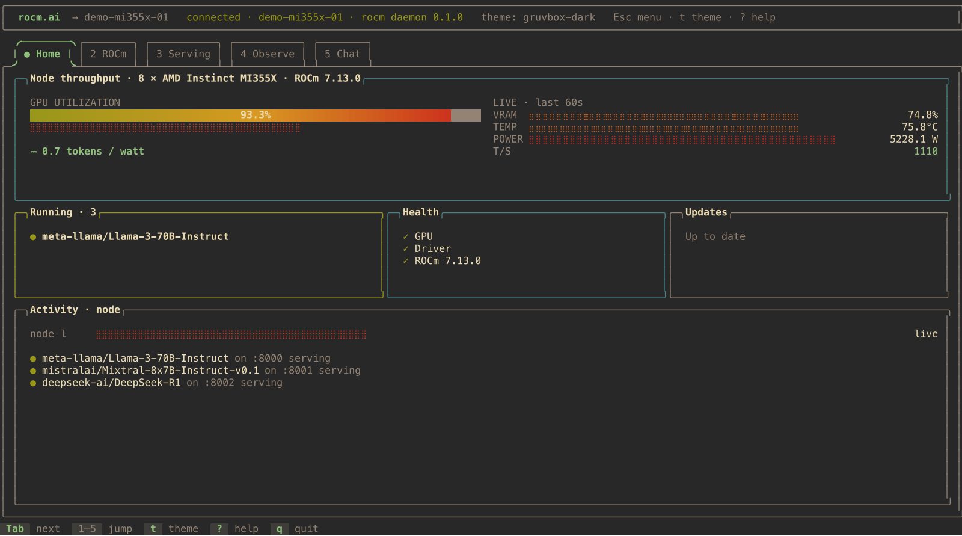Click the demo-mi355x-01 host name after the arrow
The height and width of the screenshot is (536, 962).
(x=126, y=17)
